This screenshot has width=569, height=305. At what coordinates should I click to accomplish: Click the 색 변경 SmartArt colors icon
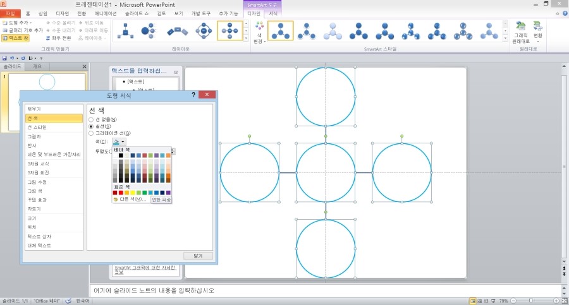258,32
